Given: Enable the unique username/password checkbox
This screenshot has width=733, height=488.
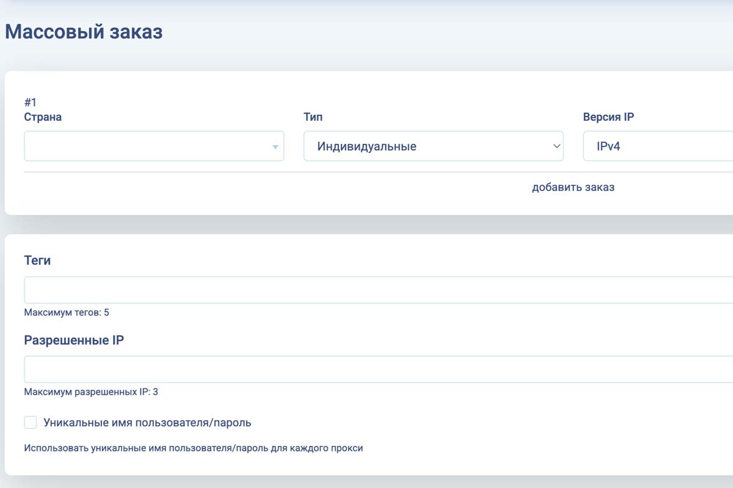Looking at the screenshot, I should (x=31, y=422).
